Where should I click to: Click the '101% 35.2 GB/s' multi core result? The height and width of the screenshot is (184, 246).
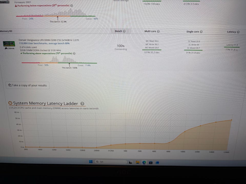point(152,52)
